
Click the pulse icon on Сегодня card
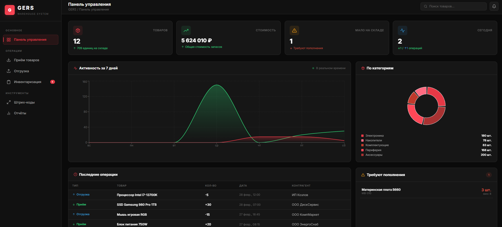[x=403, y=30]
